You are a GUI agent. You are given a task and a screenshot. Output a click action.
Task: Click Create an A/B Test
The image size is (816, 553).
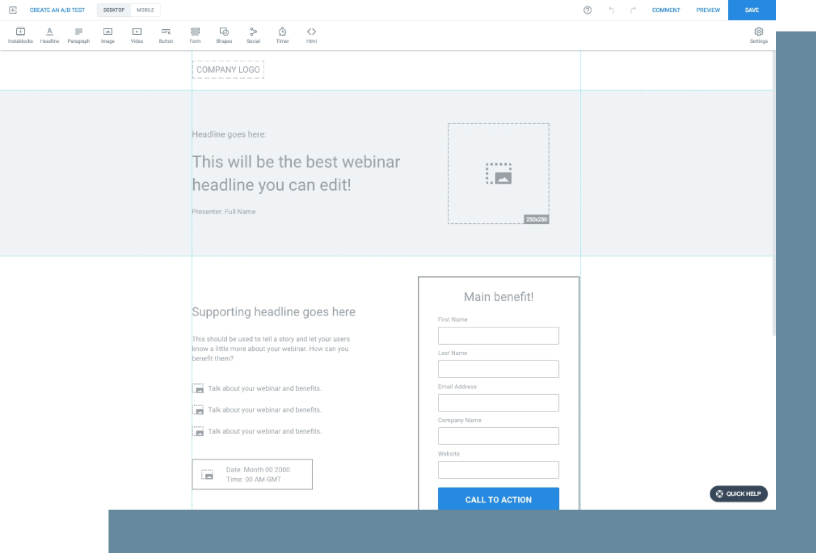pos(58,10)
